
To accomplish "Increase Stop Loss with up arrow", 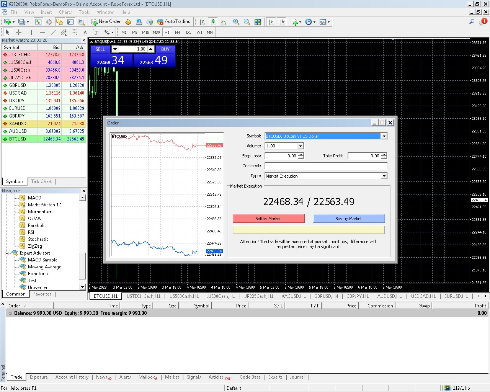I will click(301, 154).
